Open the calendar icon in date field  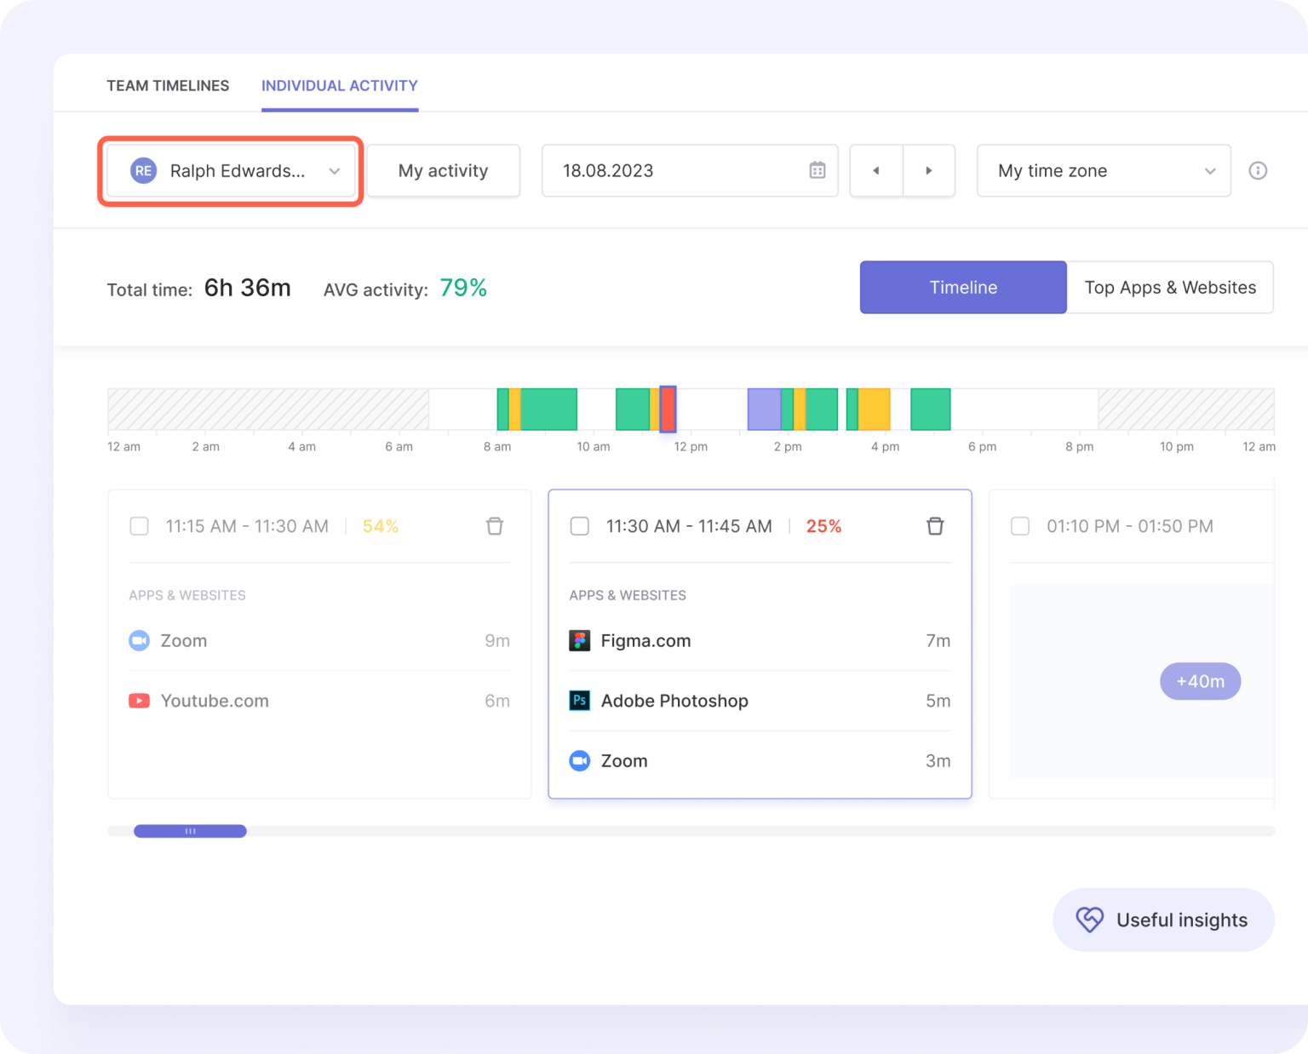817,170
